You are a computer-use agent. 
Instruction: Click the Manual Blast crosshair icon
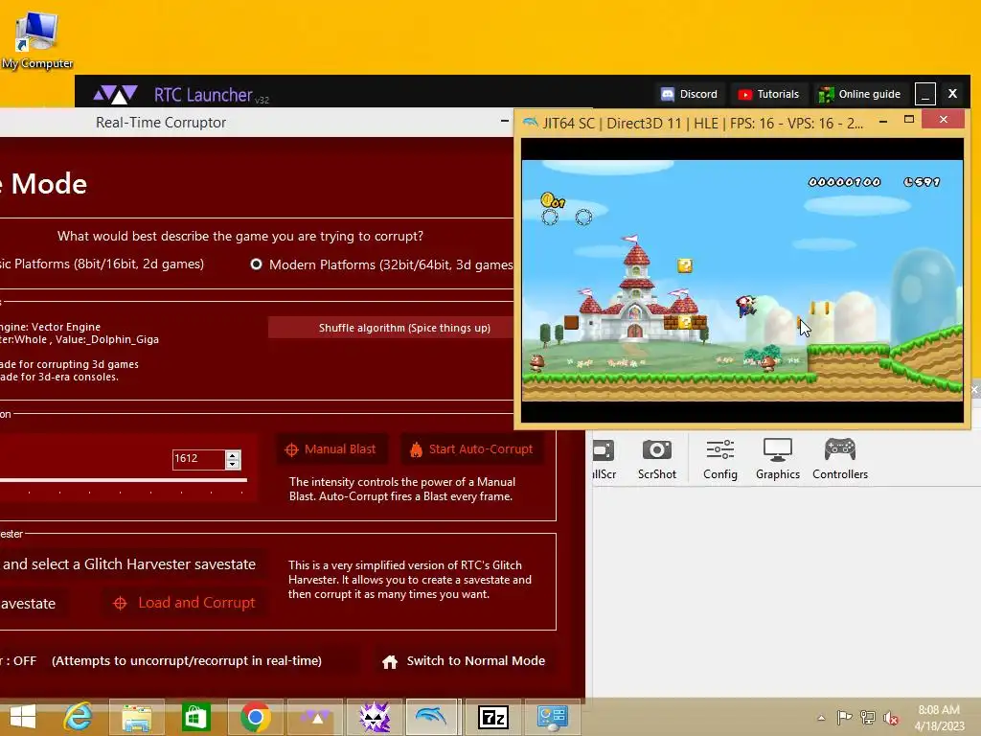(291, 449)
